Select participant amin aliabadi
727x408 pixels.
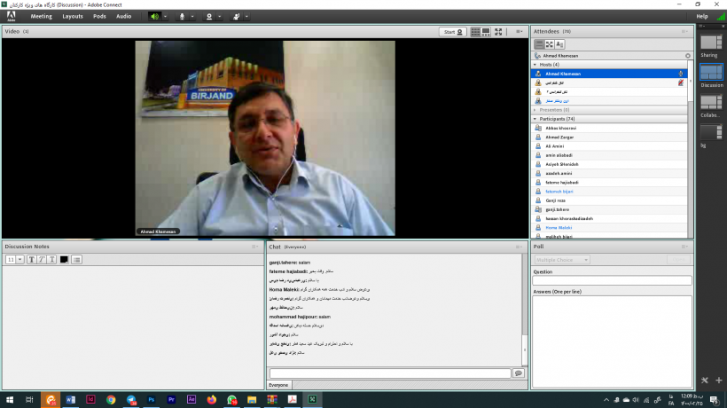[609, 155]
